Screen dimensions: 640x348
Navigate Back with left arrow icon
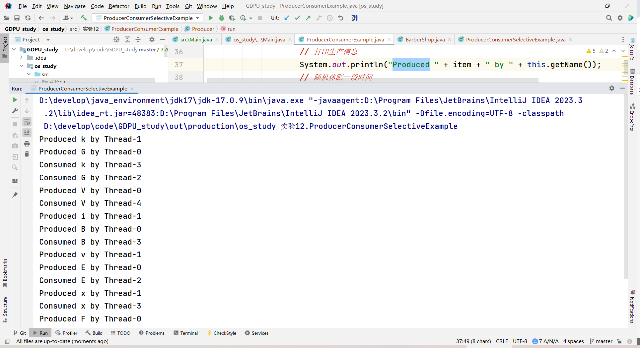[x=41, y=18]
